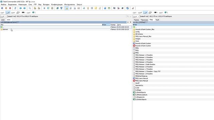Open the Выделение menu

pos(12,4)
